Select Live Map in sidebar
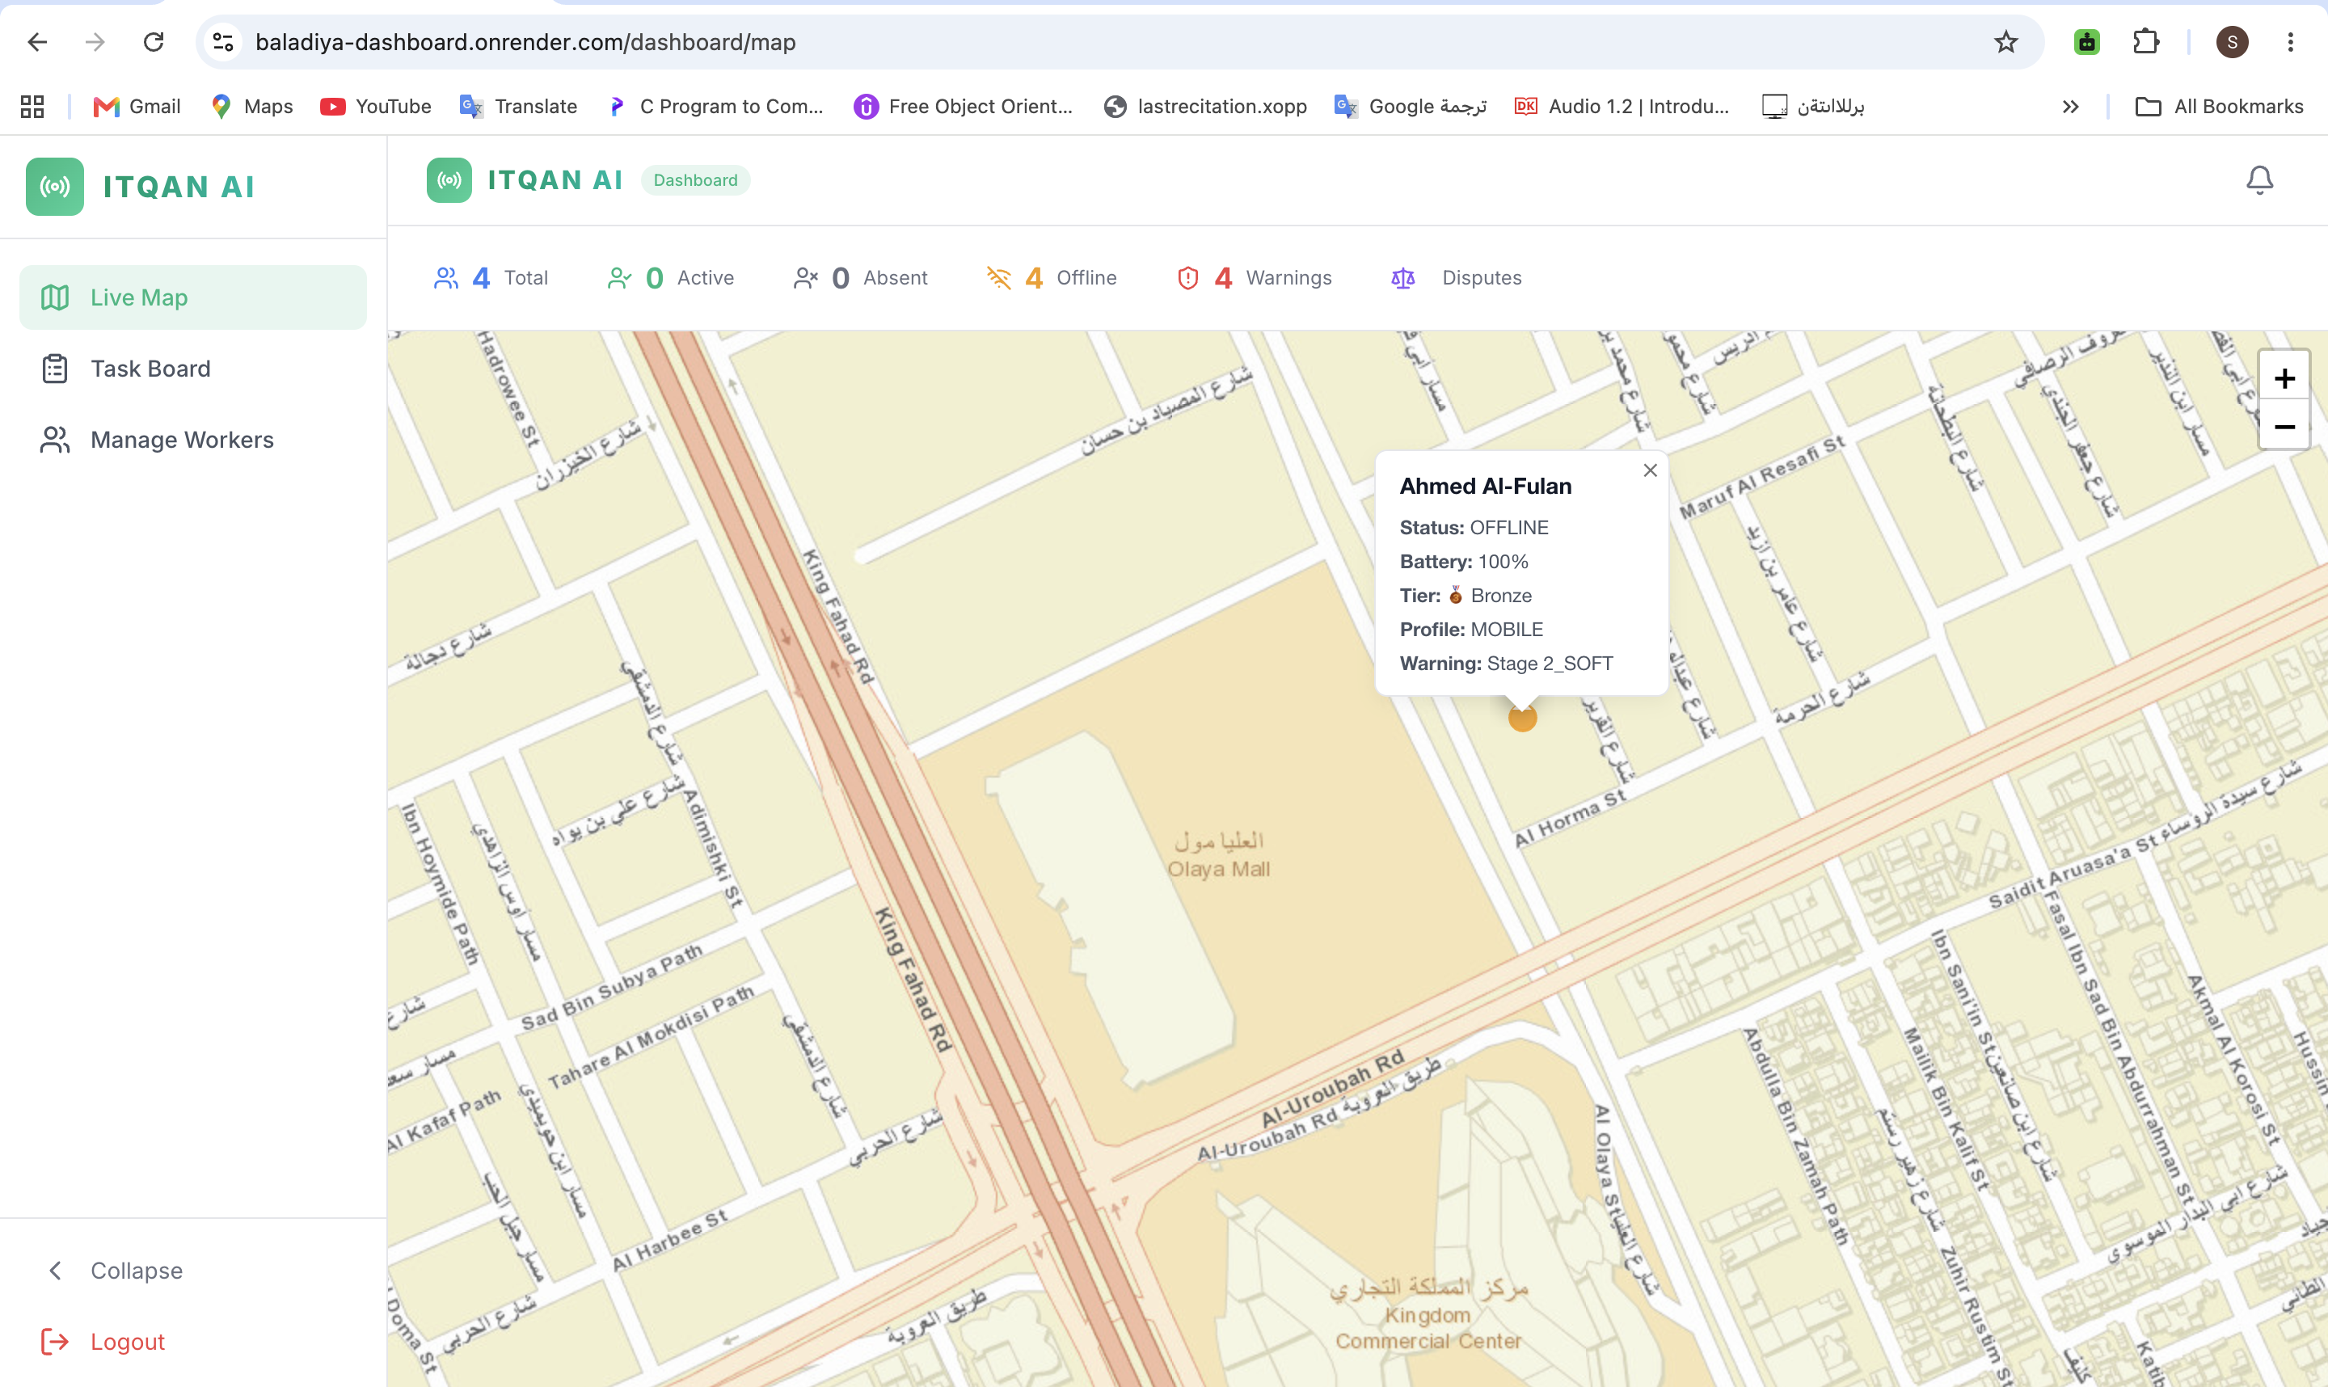 click(193, 297)
